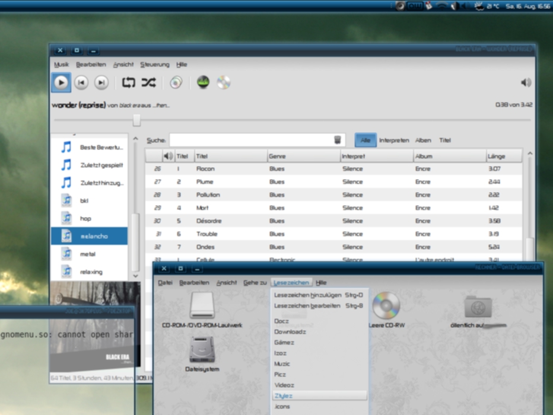This screenshot has height=415, width=553.
Task: Open the Datei menu in file browser
Action: (165, 283)
